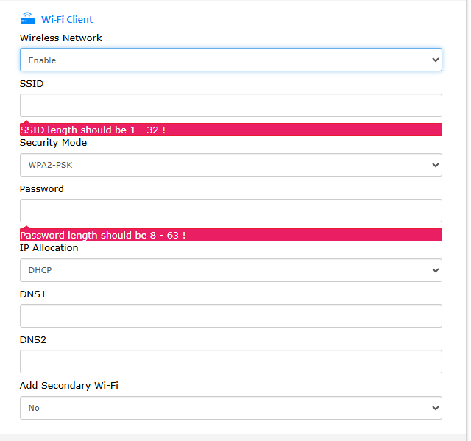The width and height of the screenshot is (471, 441).
Task: Click the SSID field label
Action: pos(32,83)
